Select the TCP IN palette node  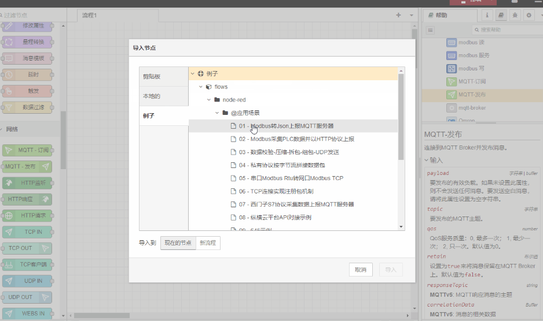[x=27, y=232]
